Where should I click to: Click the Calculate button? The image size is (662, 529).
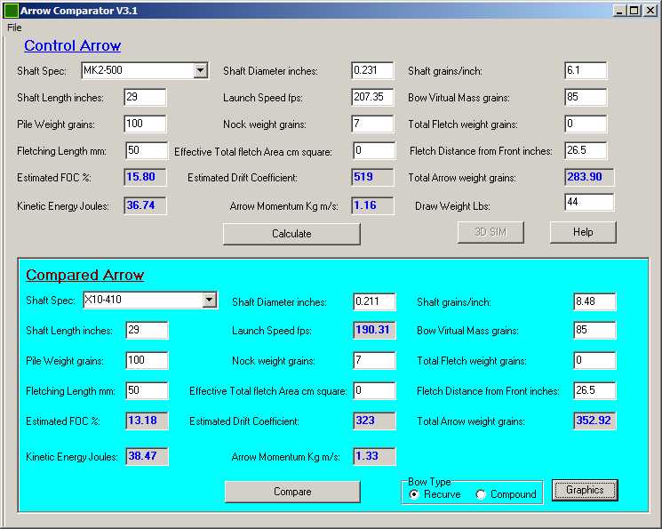pos(291,234)
